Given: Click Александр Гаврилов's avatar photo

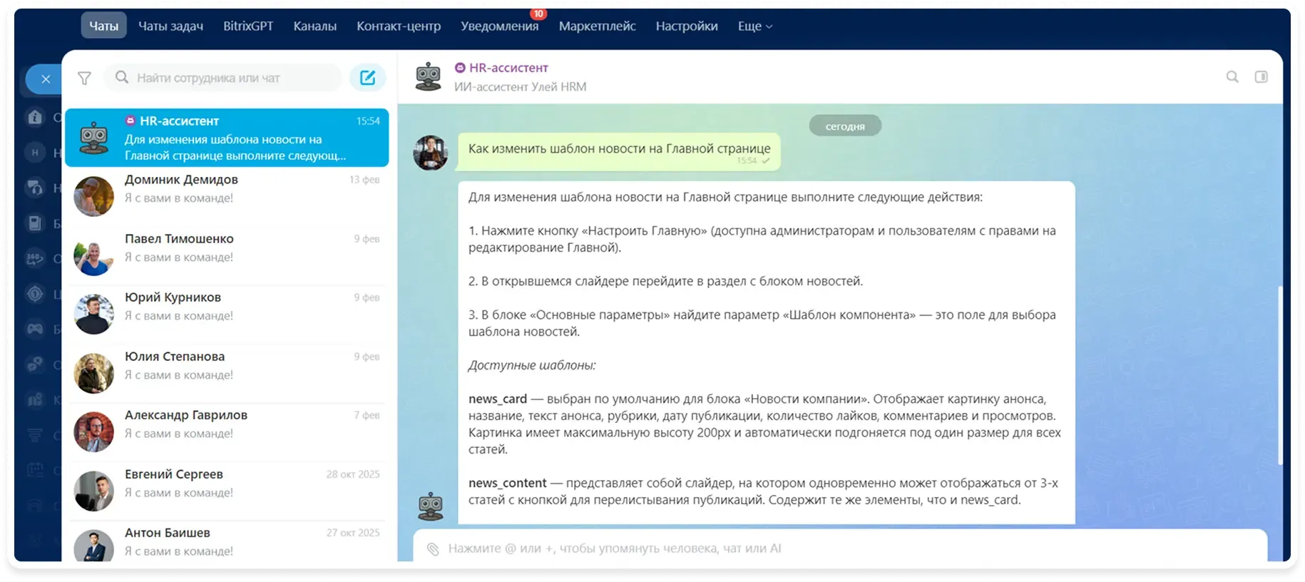Looking at the screenshot, I should pos(94,432).
